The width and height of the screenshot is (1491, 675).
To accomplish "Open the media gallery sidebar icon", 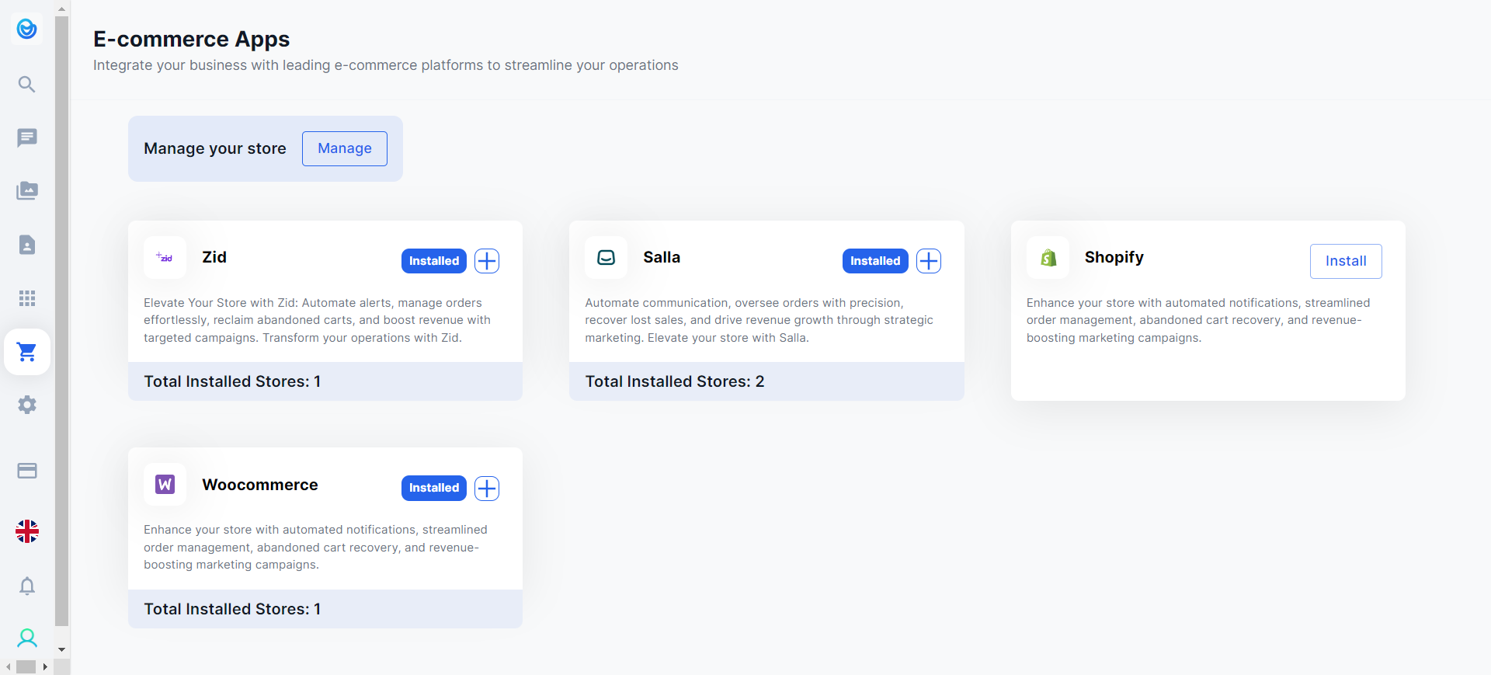I will [x=27, y=191].
